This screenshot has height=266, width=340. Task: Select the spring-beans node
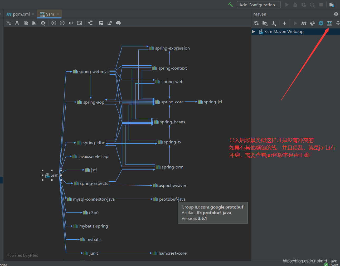pos(169,122)
